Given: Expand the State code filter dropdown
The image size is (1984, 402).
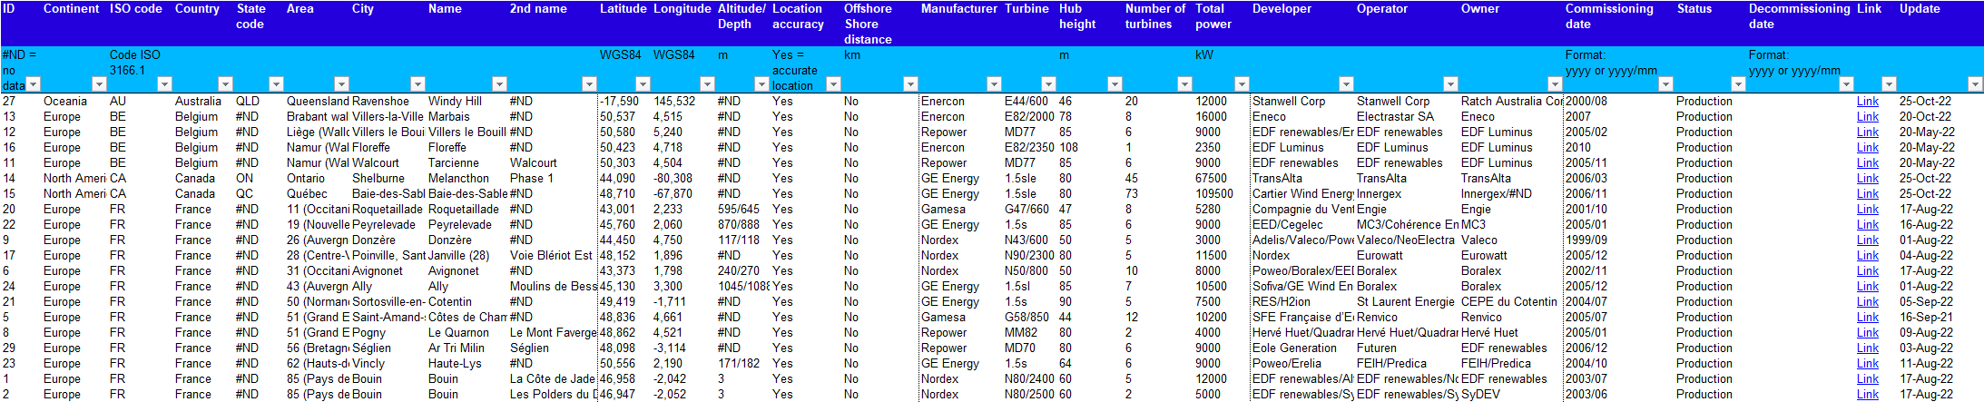Looking at the screenshot, I should (x=277, y=84).
